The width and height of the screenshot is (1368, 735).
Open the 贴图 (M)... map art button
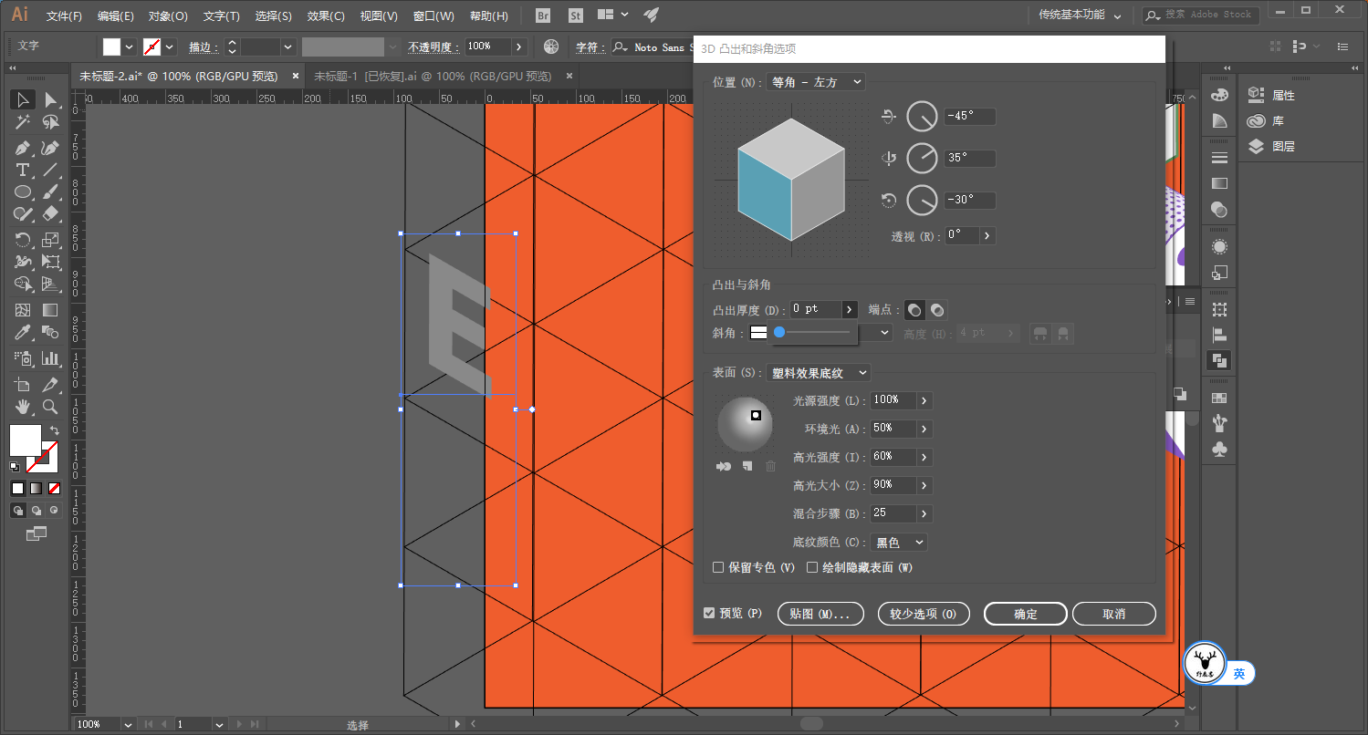(820, 614)
